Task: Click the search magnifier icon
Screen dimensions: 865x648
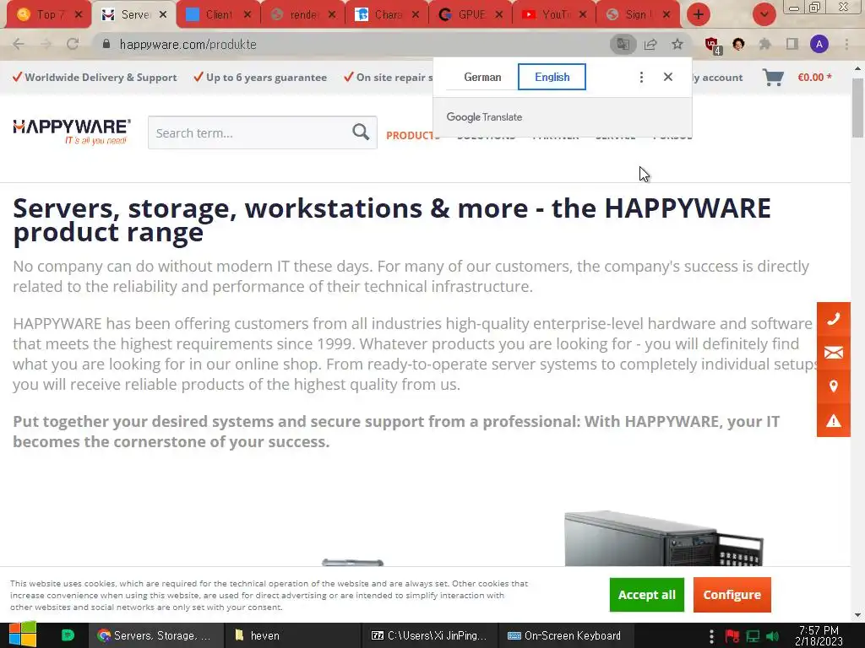Action: tap(361, 132)
